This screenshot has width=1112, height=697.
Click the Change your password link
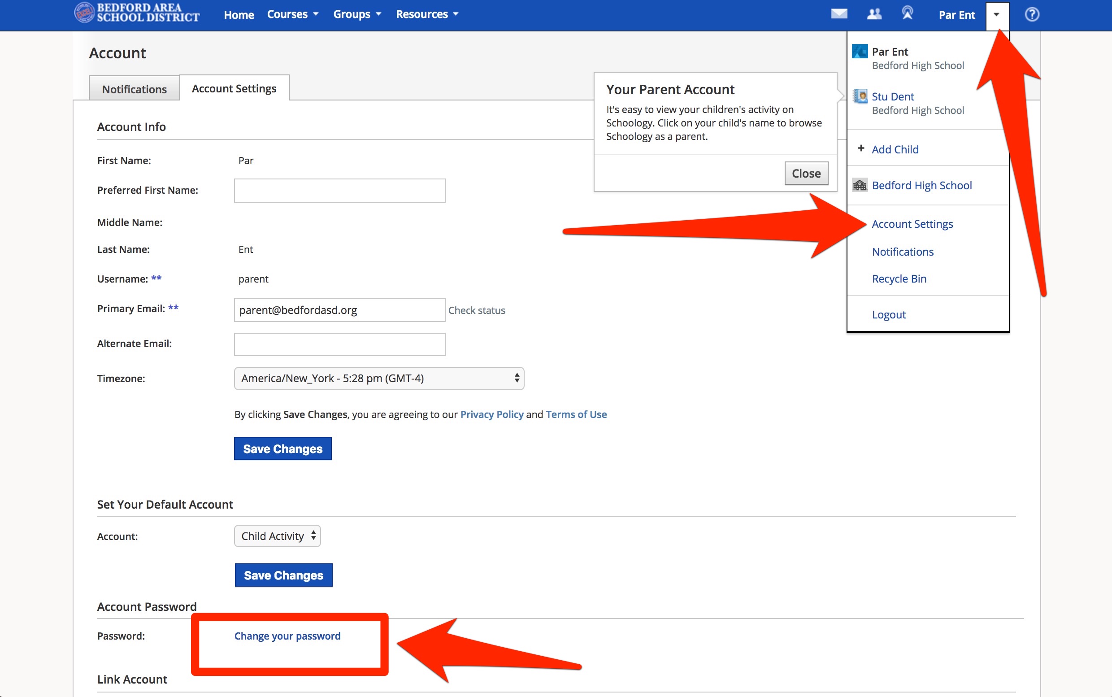tap(287, 636)
